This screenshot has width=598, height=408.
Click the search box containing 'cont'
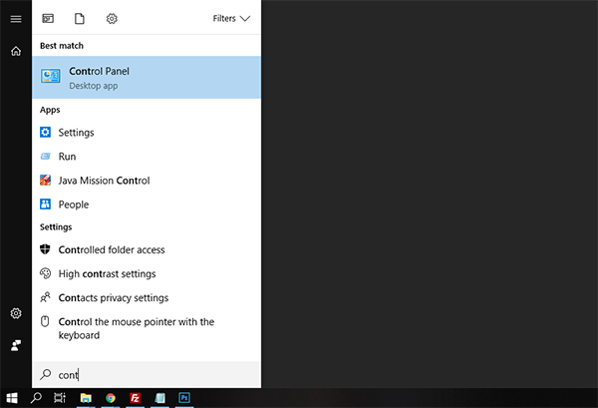(147, 375)
